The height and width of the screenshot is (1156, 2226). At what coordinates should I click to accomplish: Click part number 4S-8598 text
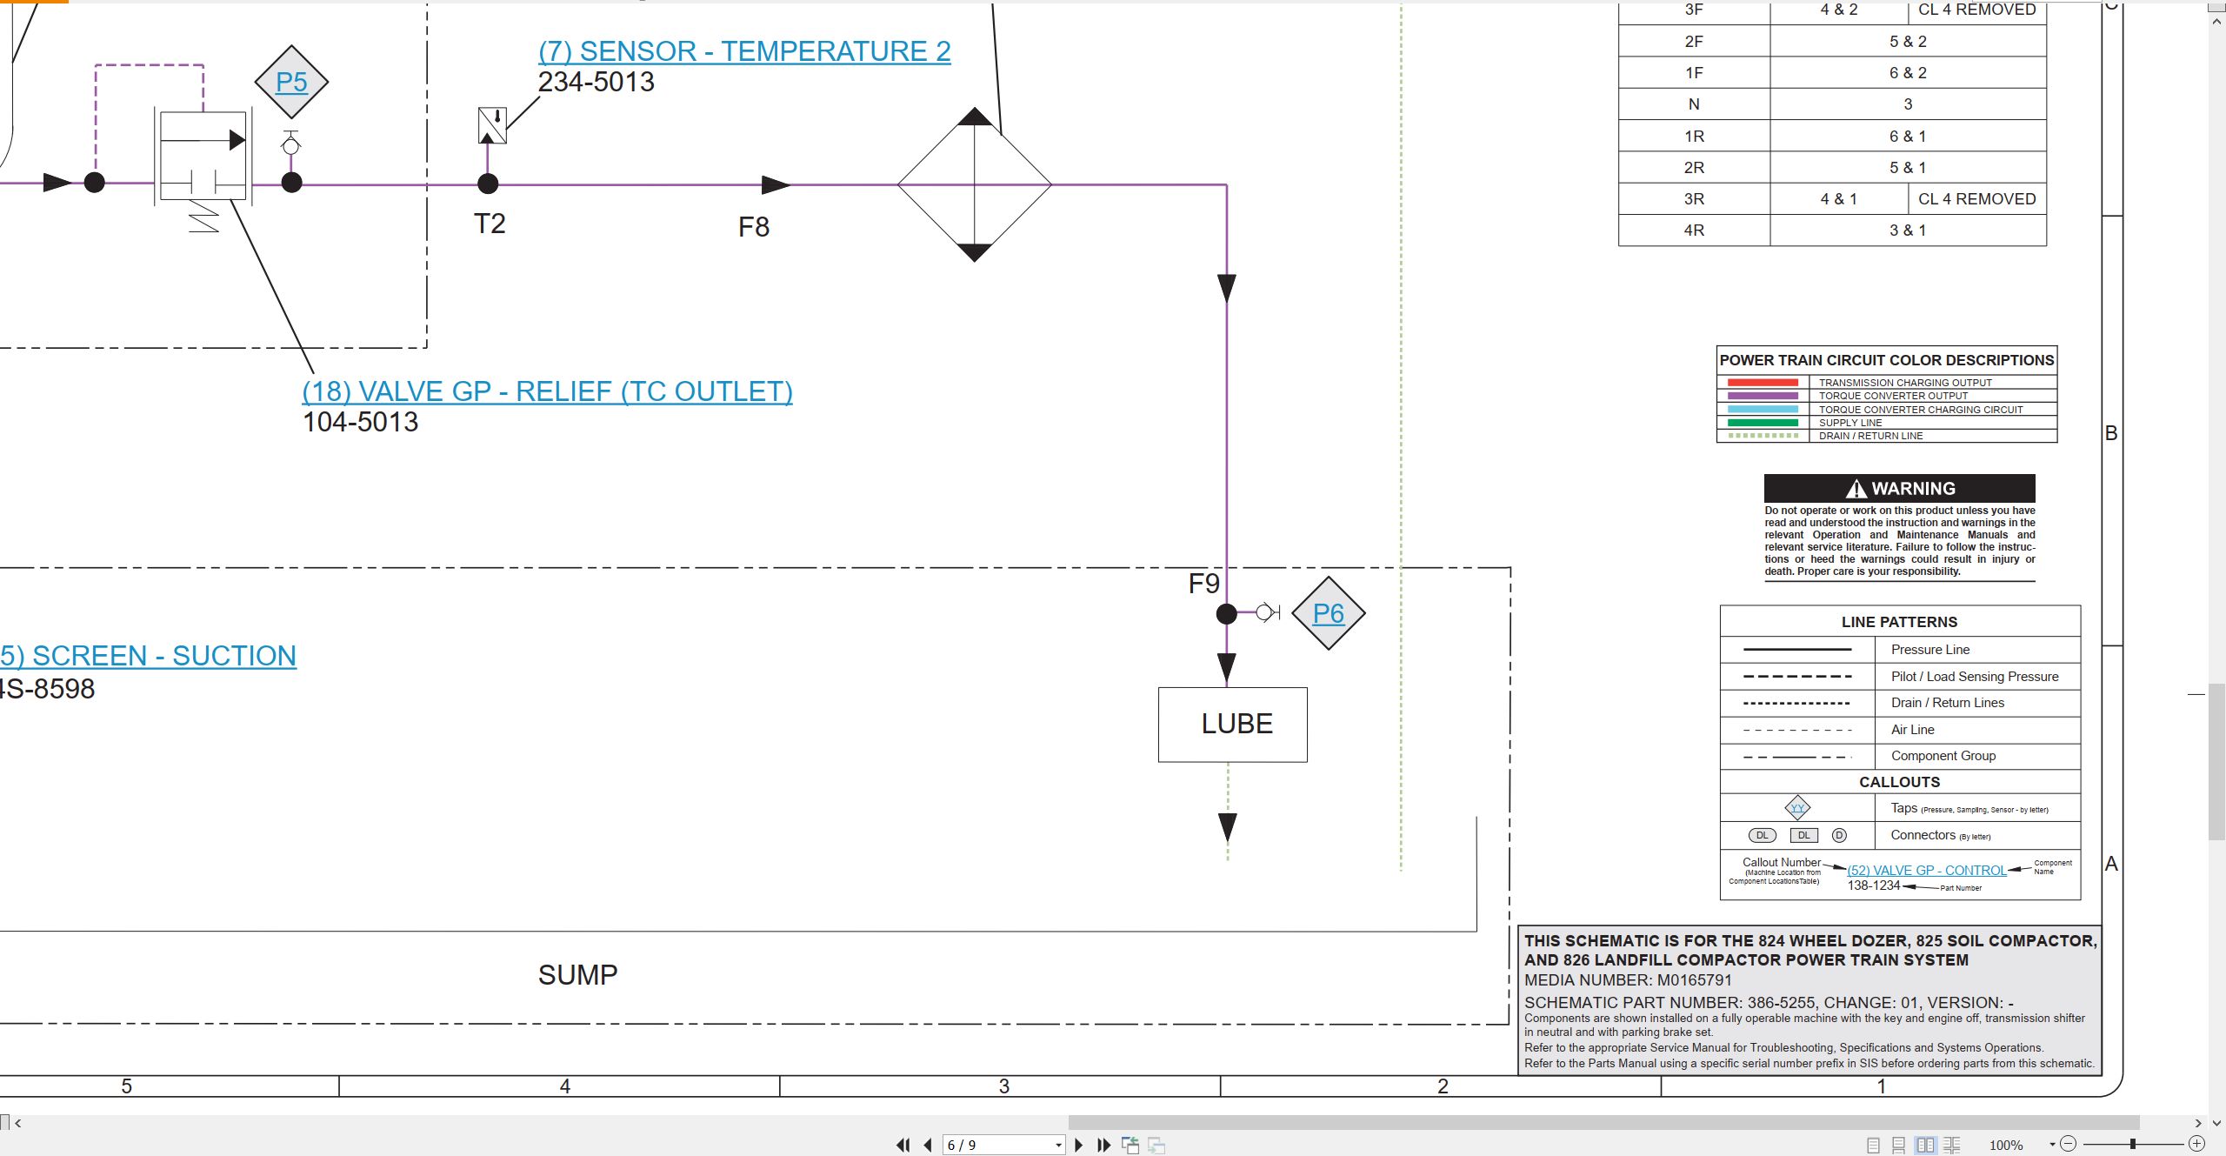click(47, 689)
